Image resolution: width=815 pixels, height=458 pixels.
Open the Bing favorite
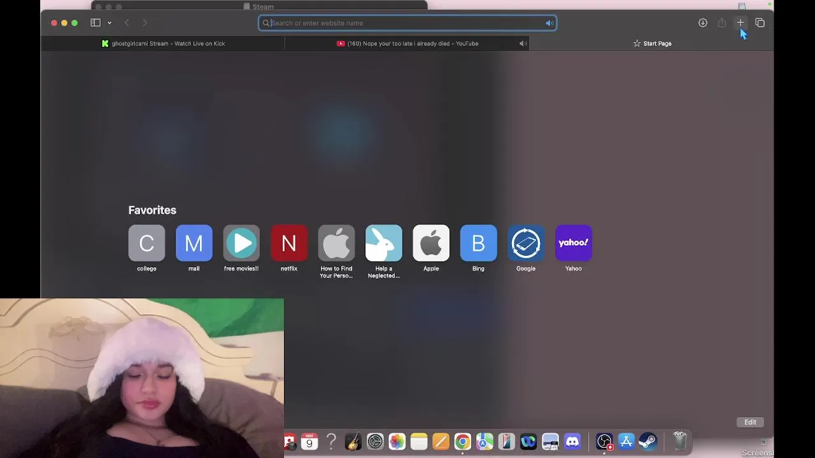478,248
